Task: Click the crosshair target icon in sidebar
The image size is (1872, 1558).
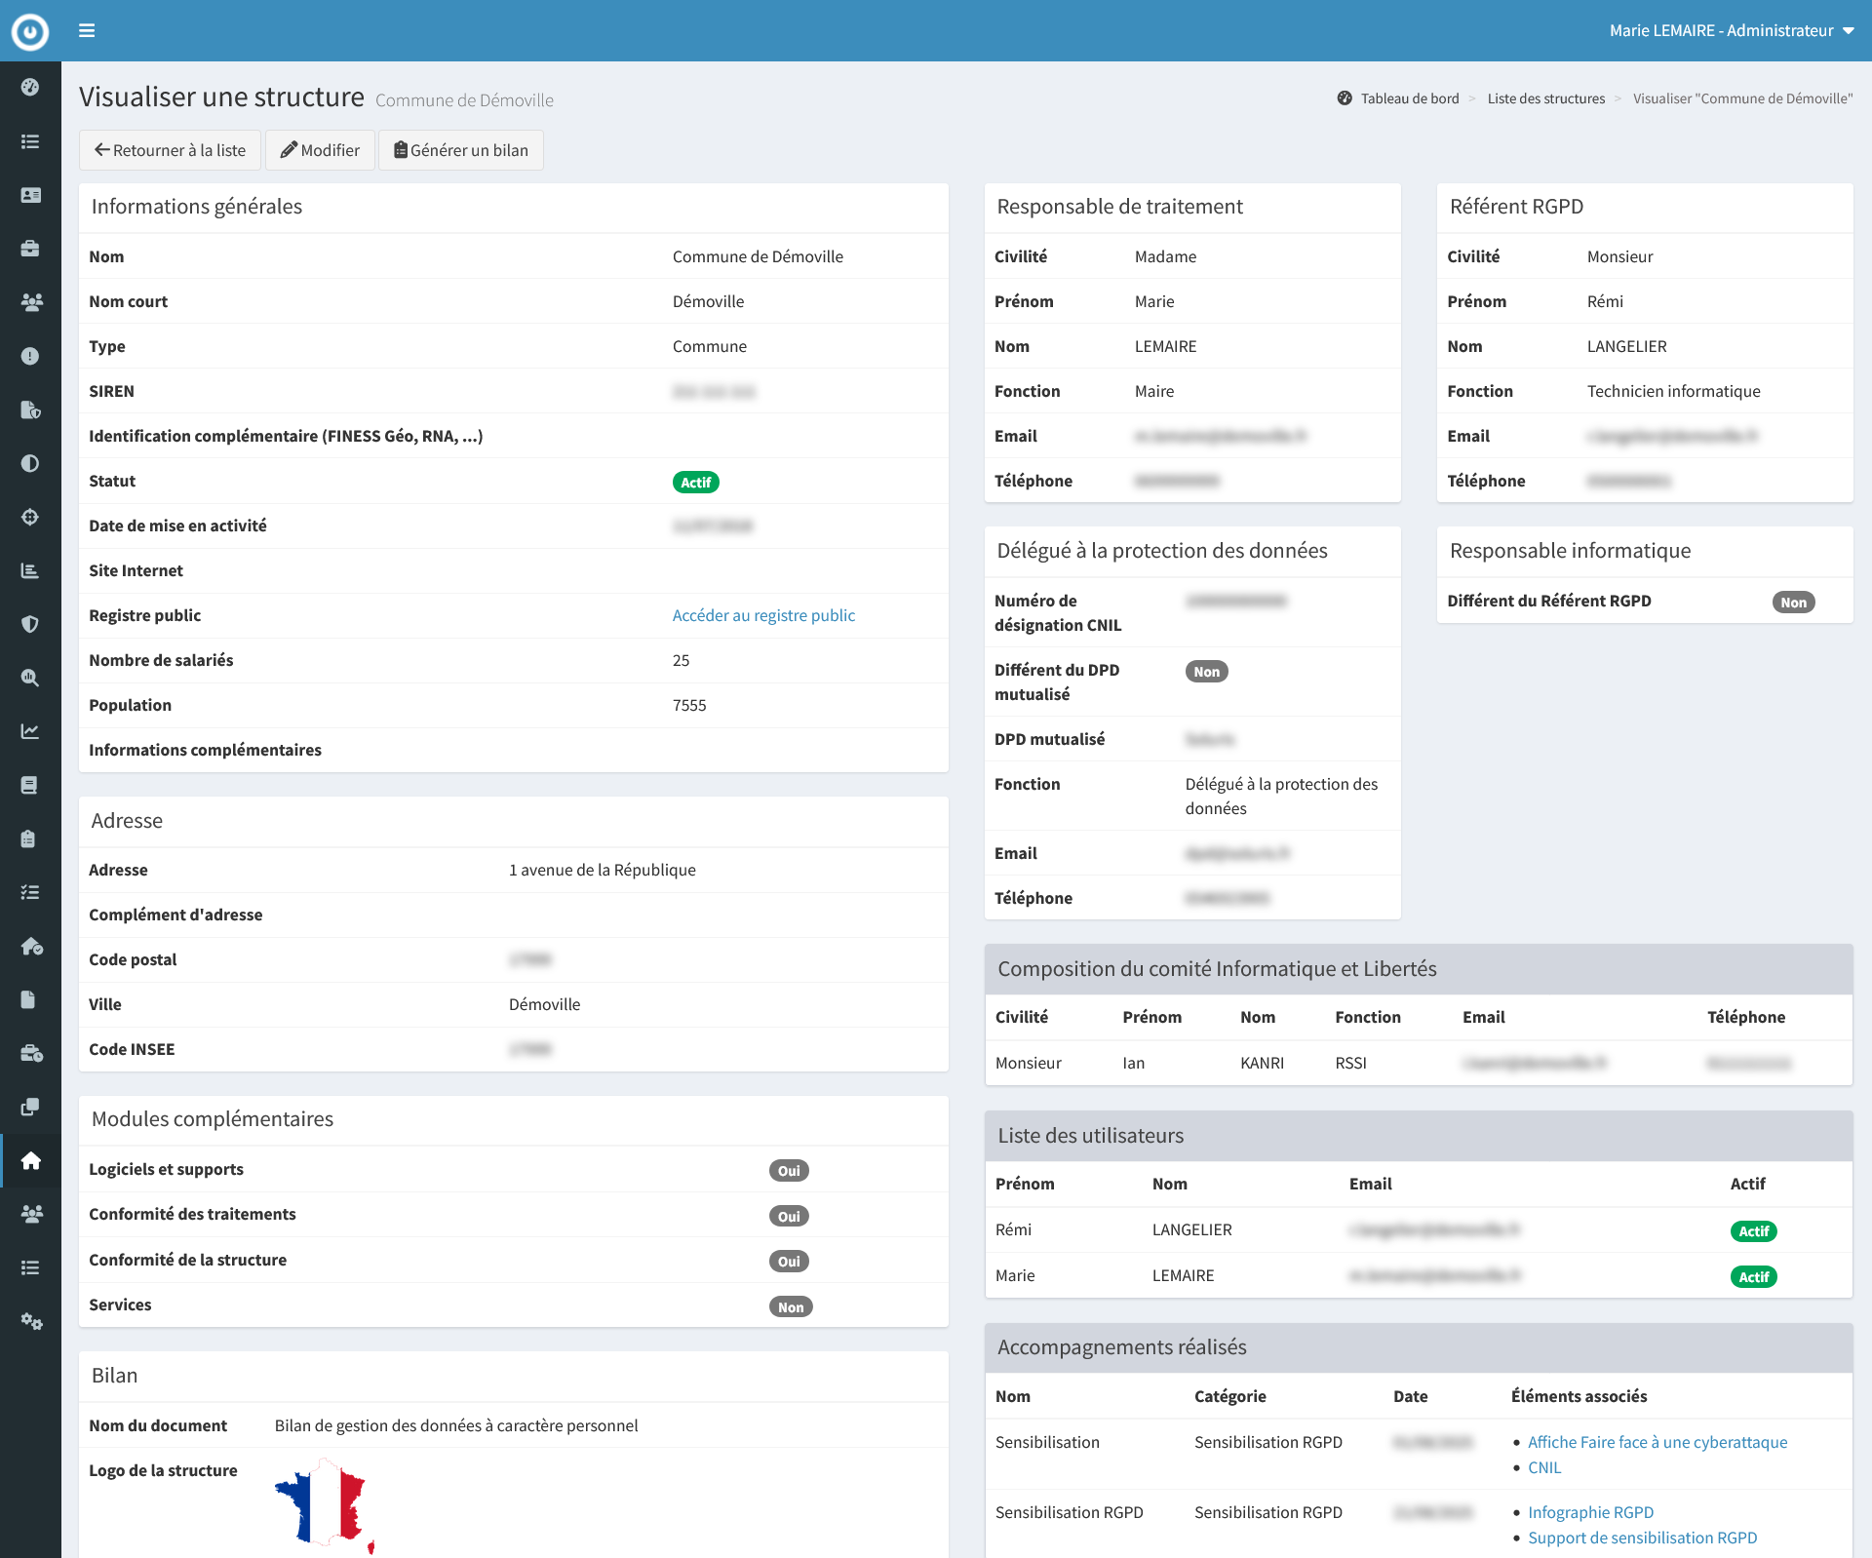Action: coord(30,517)
